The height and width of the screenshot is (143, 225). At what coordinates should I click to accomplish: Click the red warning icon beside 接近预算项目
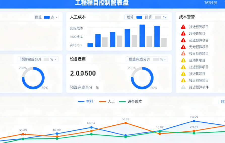click(x=183, y=27)
